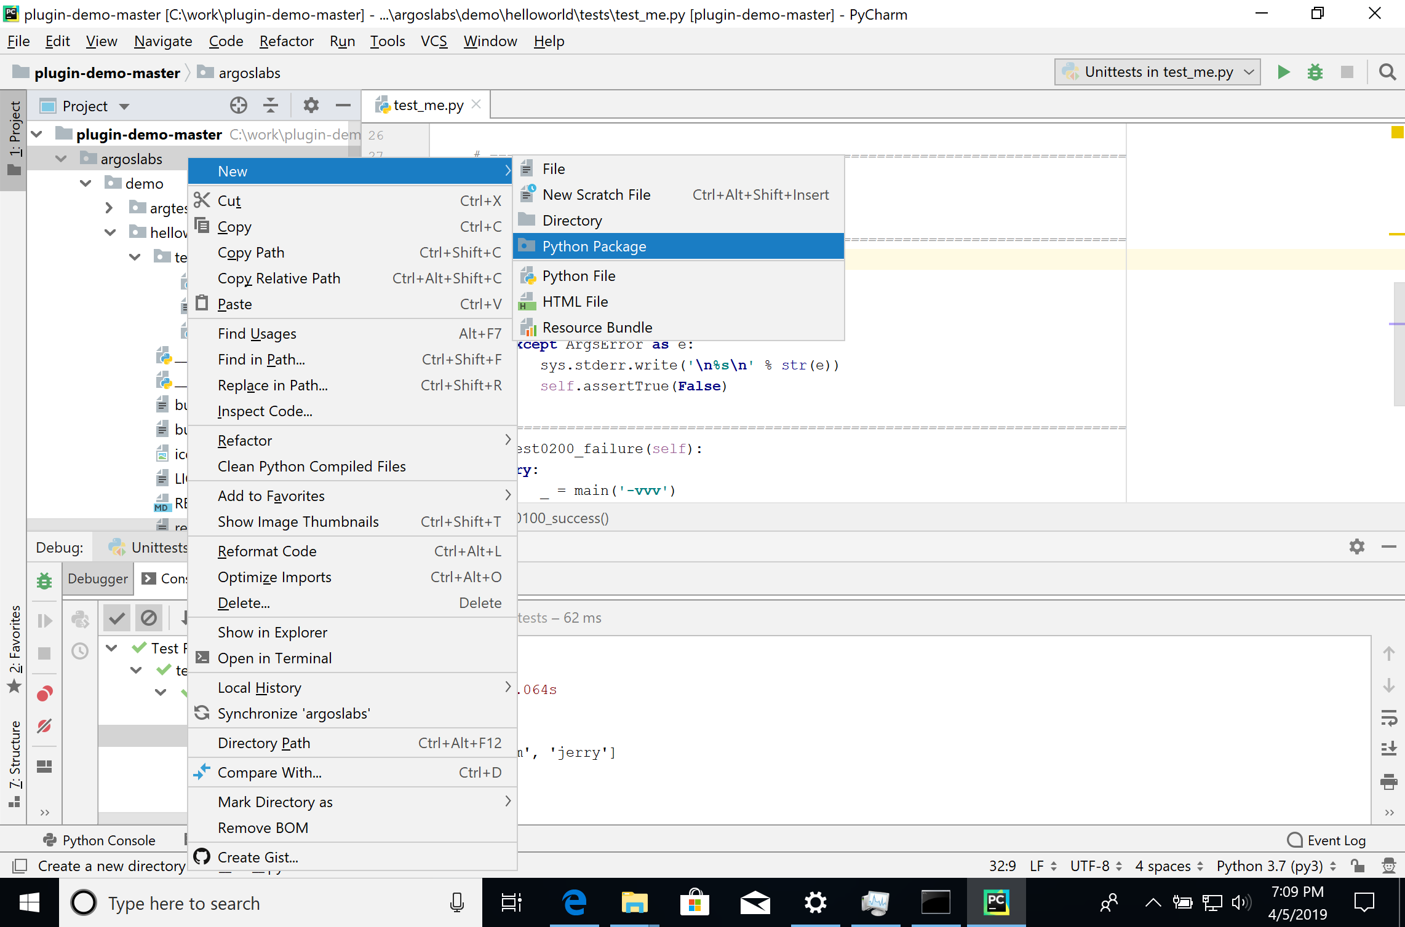Click the restore layout icon in Debug sidebar
Image resolution: width=1405 pixels, height=927 pixels.
coord(44,767)
